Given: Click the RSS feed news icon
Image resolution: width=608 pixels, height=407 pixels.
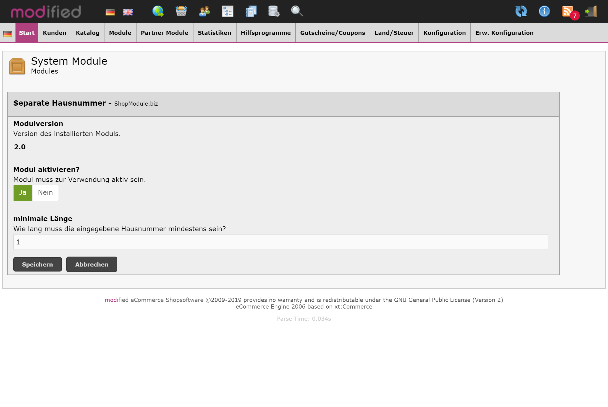Looking at the screenshot, I should pyautogui.click(x=568, y=12).
